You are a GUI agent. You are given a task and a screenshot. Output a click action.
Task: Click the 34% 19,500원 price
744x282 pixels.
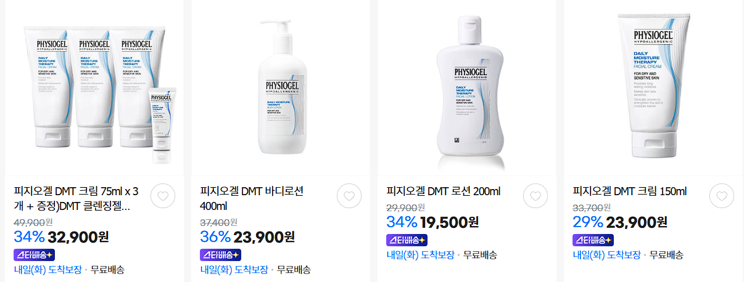coord(432,222)
